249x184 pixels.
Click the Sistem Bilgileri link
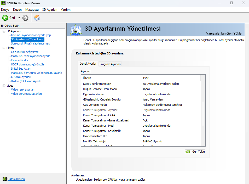click(16, 179)
